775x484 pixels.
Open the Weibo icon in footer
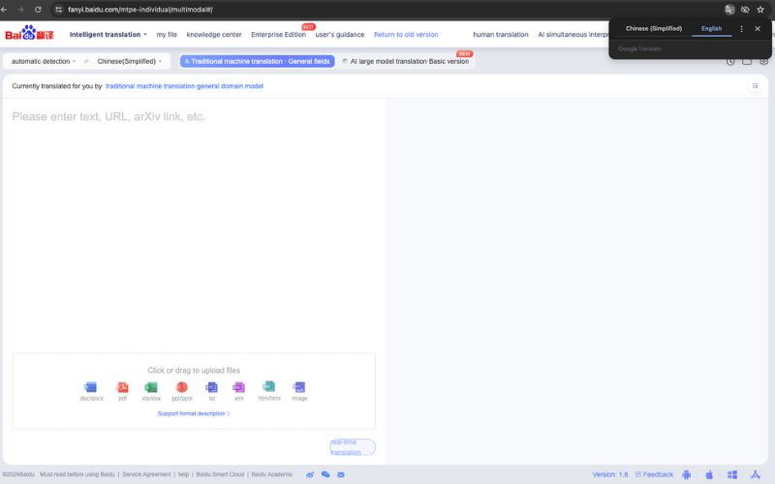pyautogui.click(x=310, y=474)
